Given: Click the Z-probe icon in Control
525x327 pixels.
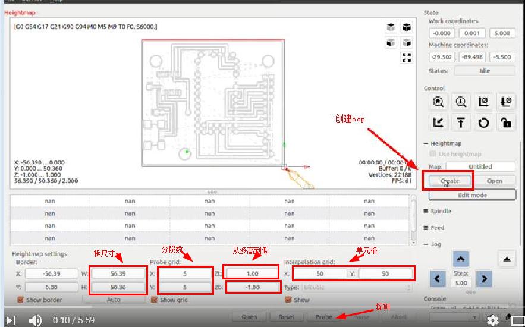Looking at the screenshot, I should tap(461, 102).
